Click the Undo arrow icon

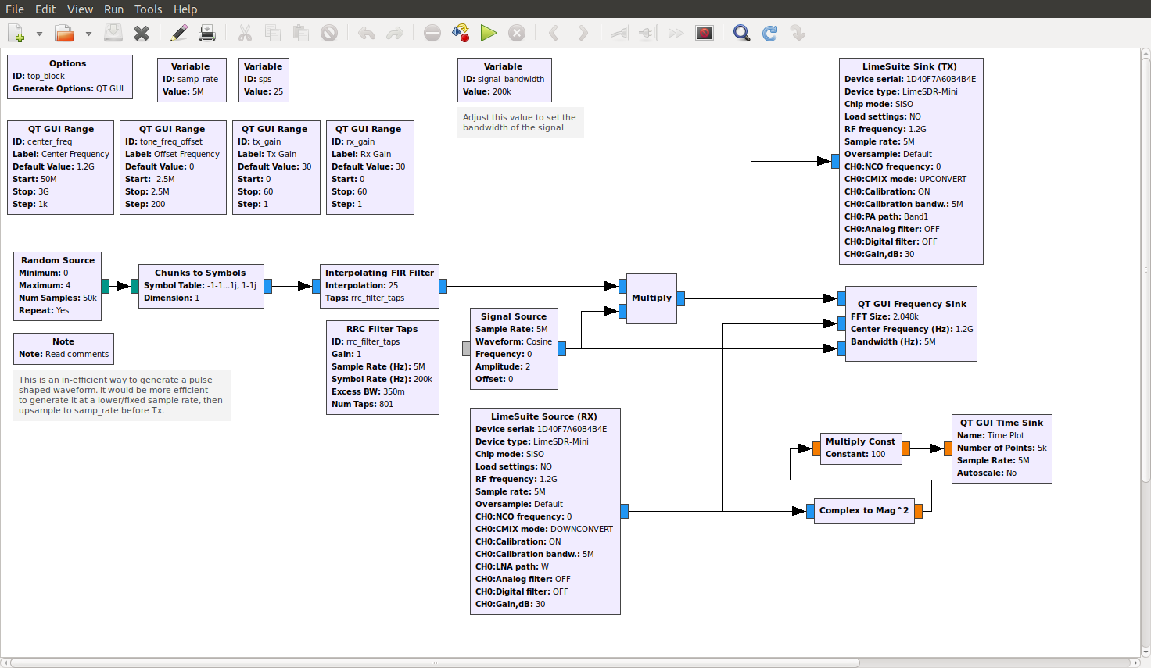click(x=367, y=33)
